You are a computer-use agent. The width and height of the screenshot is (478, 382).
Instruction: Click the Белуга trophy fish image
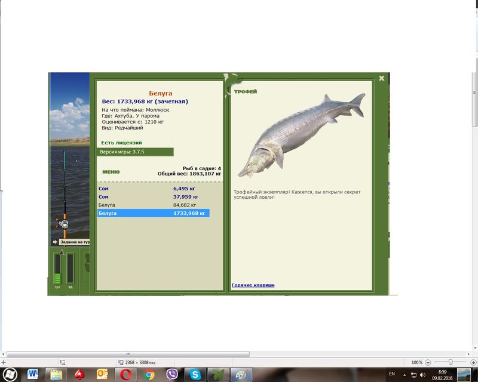(x=301, y=135)
